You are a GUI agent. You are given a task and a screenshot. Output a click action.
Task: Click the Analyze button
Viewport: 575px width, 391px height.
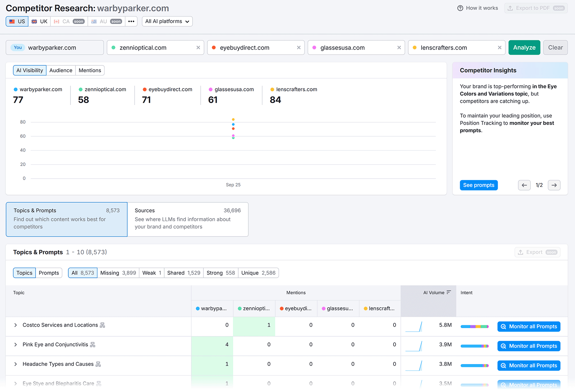(524, 47)
